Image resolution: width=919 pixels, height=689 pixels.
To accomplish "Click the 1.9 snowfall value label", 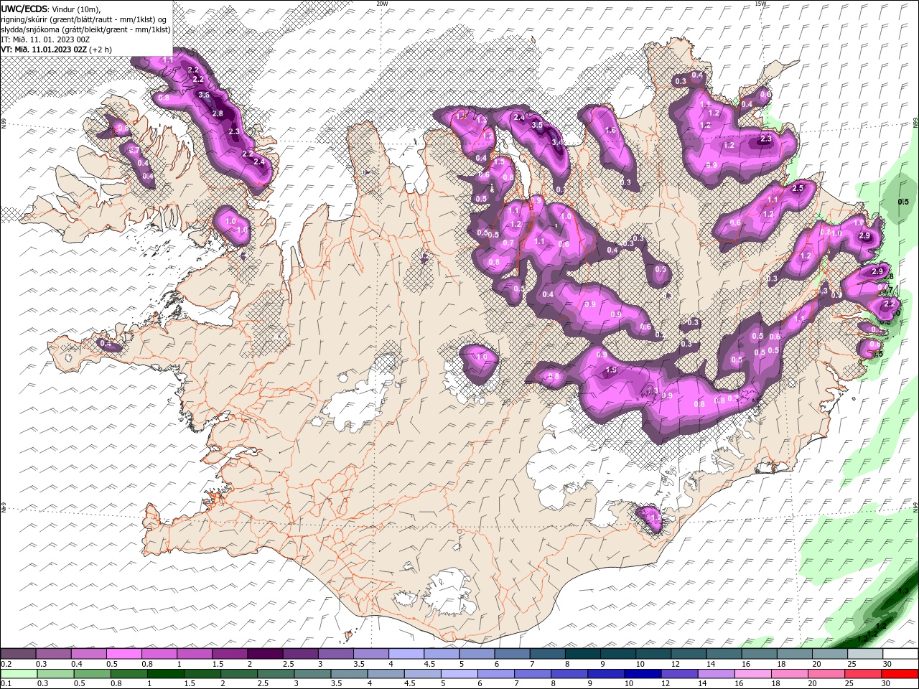I will tap(612, 370).
